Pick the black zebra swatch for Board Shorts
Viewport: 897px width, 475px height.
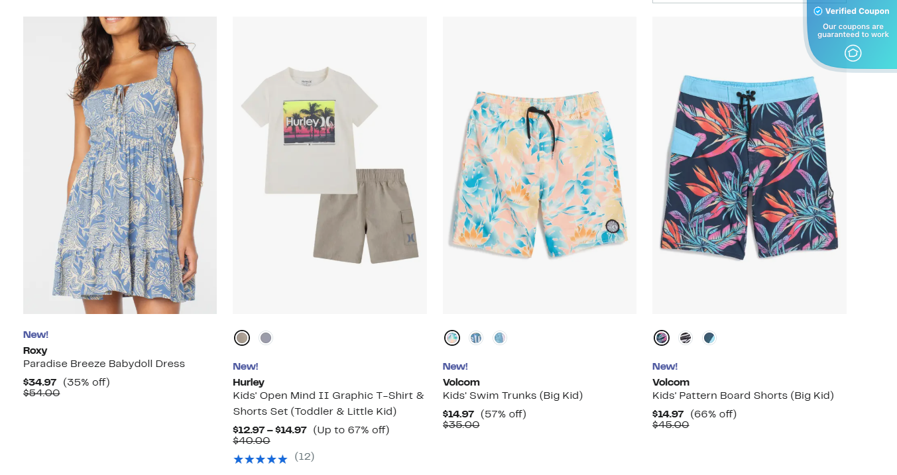tap(686, 338)
